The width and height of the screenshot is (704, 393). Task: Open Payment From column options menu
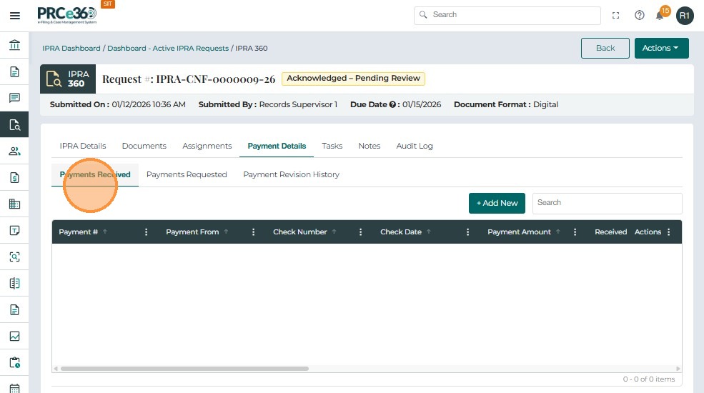pos(253,232)
